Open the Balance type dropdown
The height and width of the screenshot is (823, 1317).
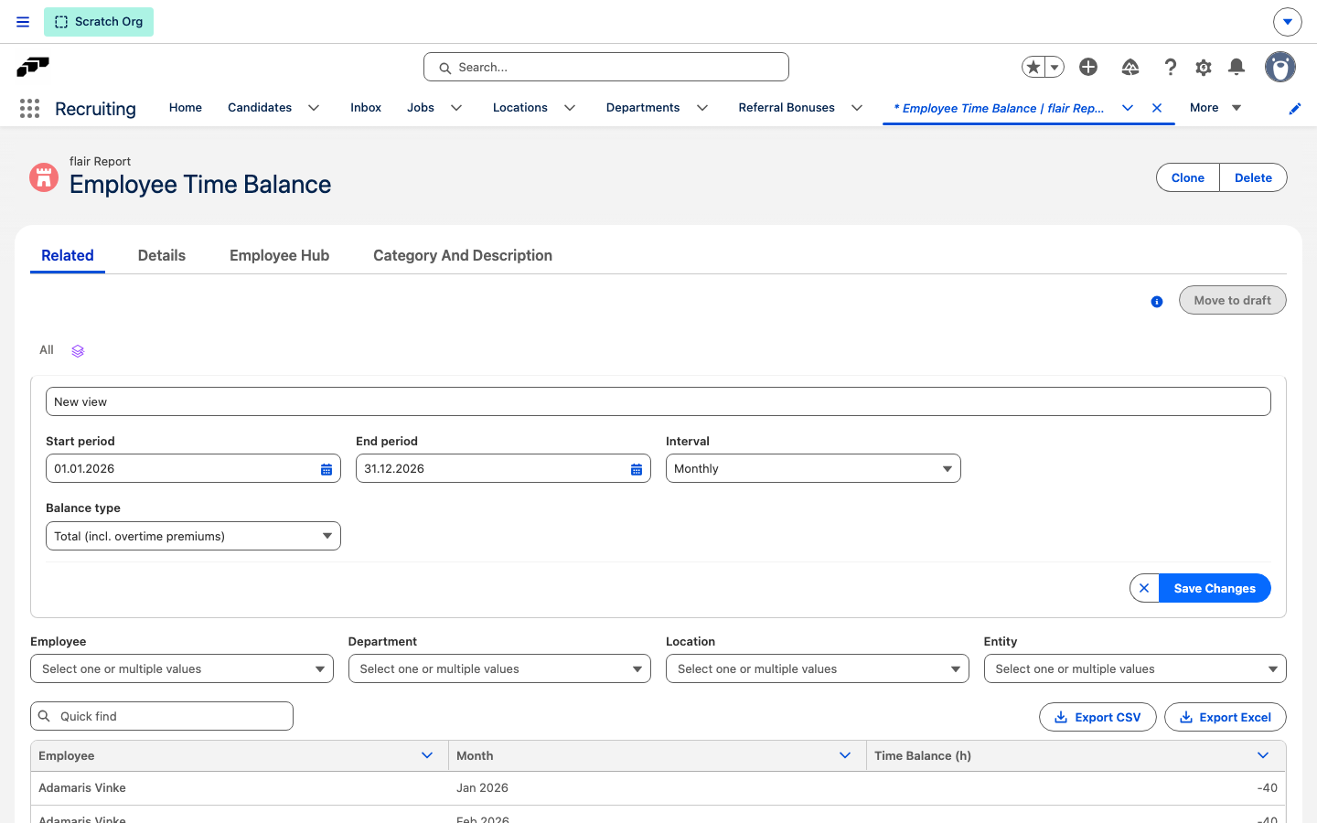[x=193, y=536]
